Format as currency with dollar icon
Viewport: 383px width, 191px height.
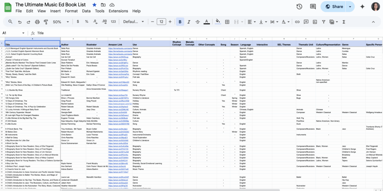78,22
